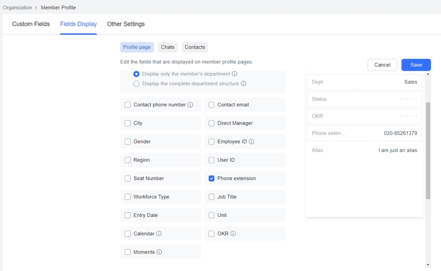Image resolution: width=441 pixels, height=271 pixels.
Task: Select Display the complete department structure
Action: 136,84
